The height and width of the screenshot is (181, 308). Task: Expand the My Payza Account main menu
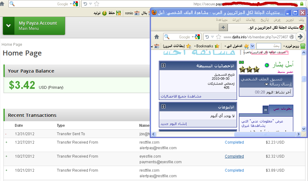tap(34, 26)
